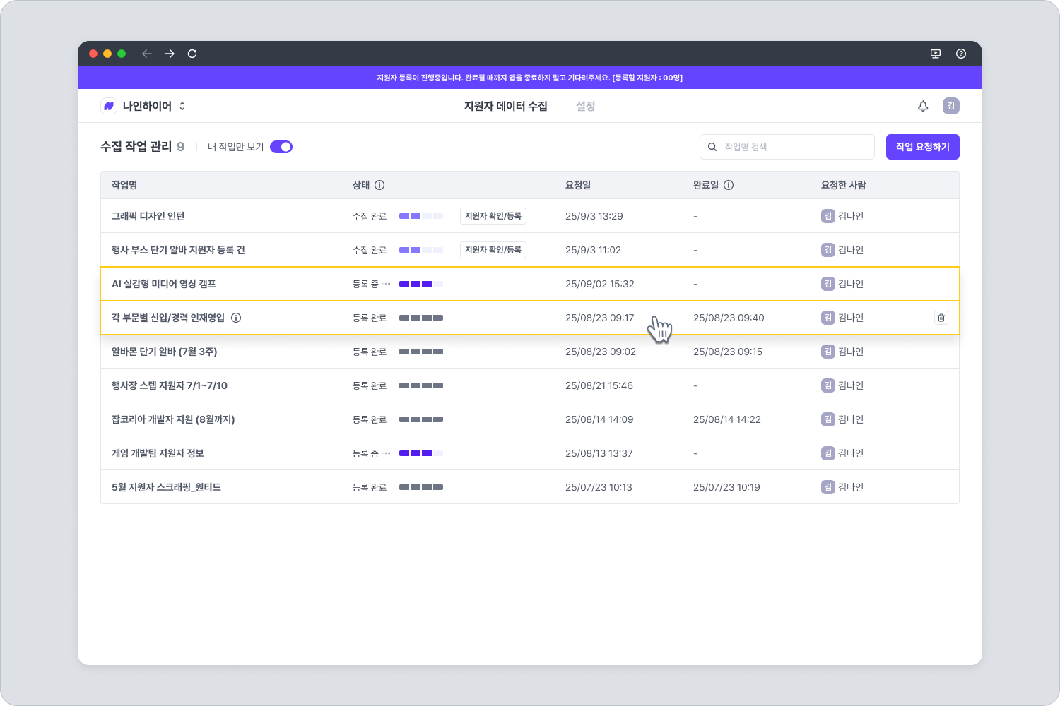The height and width of the screenshot is (706, 1060).
Task: Click progress bar of 게임 개발팀 지원자 정보
Action: [x=421, y=453]
